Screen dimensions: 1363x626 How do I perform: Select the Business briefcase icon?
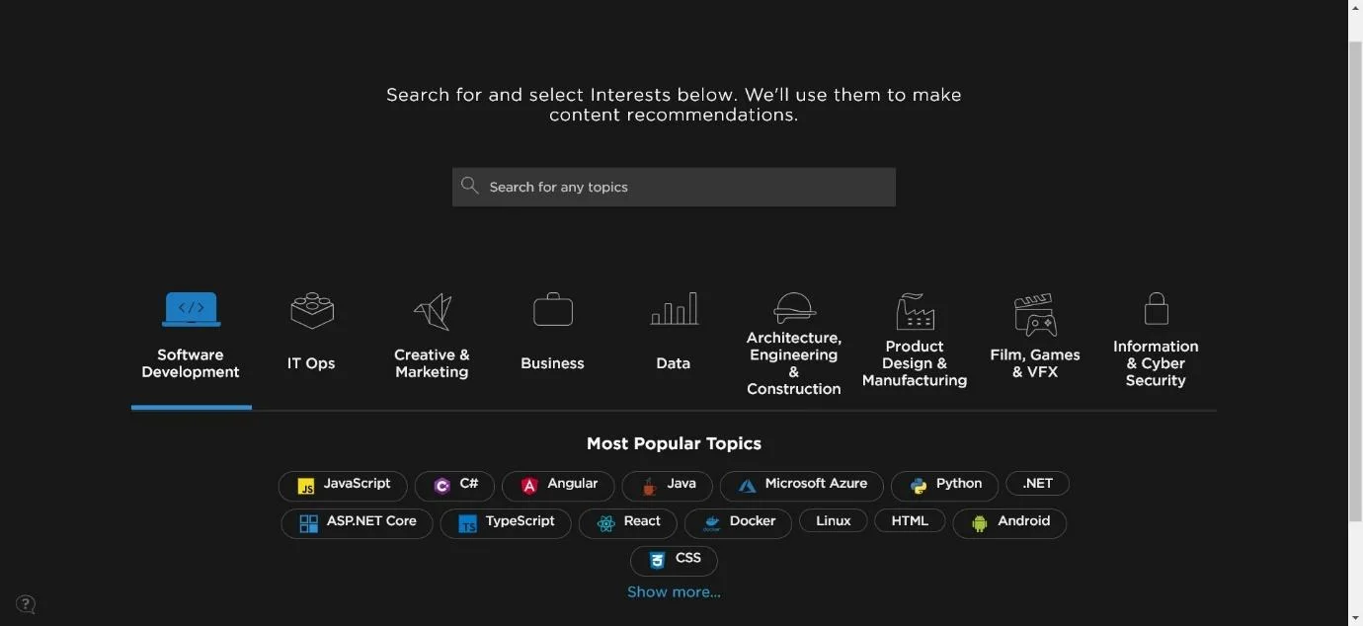pos(553,309)
